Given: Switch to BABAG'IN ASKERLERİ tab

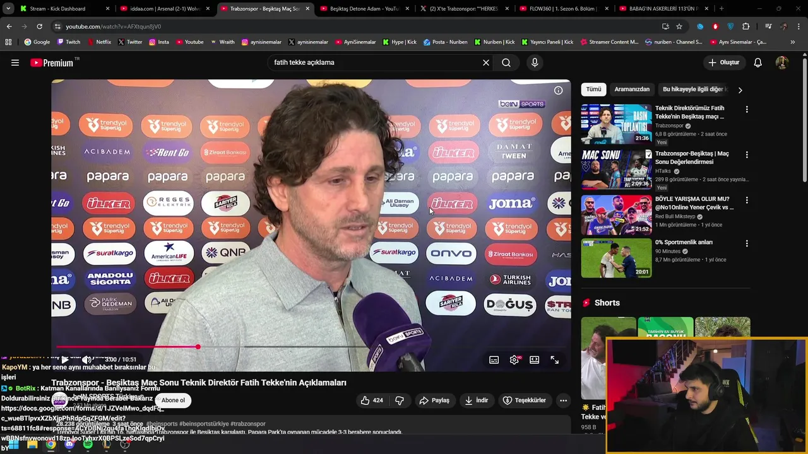Looking at the screenshot, I should pos(663,9).
